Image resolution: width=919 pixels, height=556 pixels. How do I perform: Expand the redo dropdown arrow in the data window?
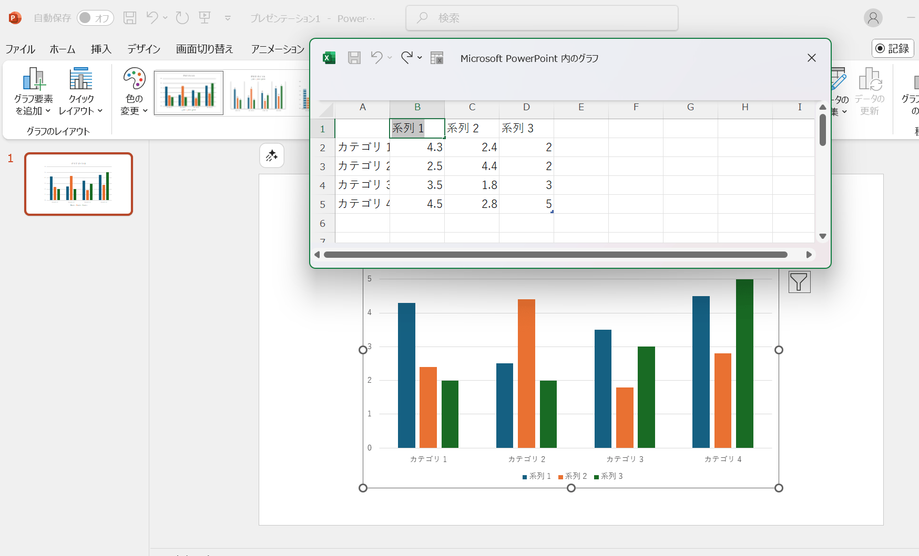pyautogui.click(x=420, y=58)
